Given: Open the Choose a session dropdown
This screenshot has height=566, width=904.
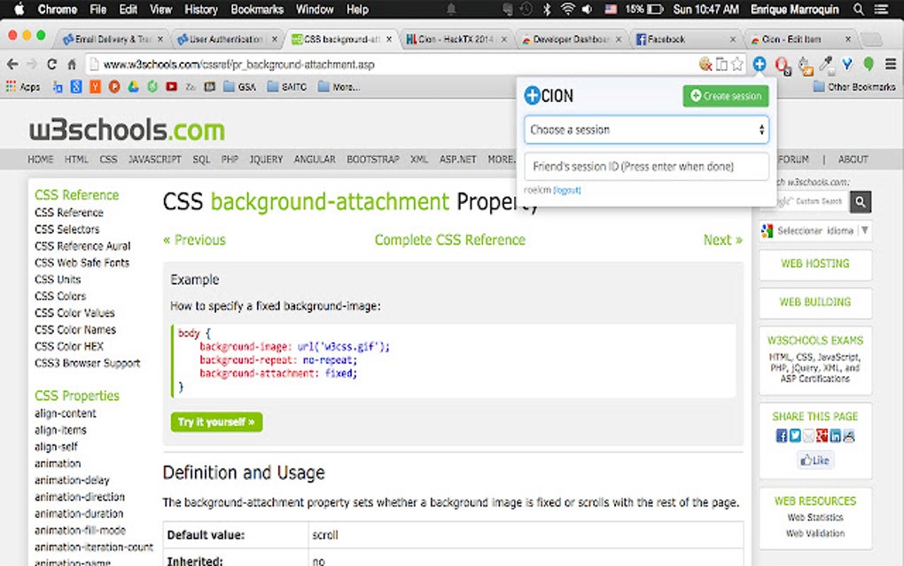Looking at the screenshot, I should pyautogui.click(x=645, y=129).
